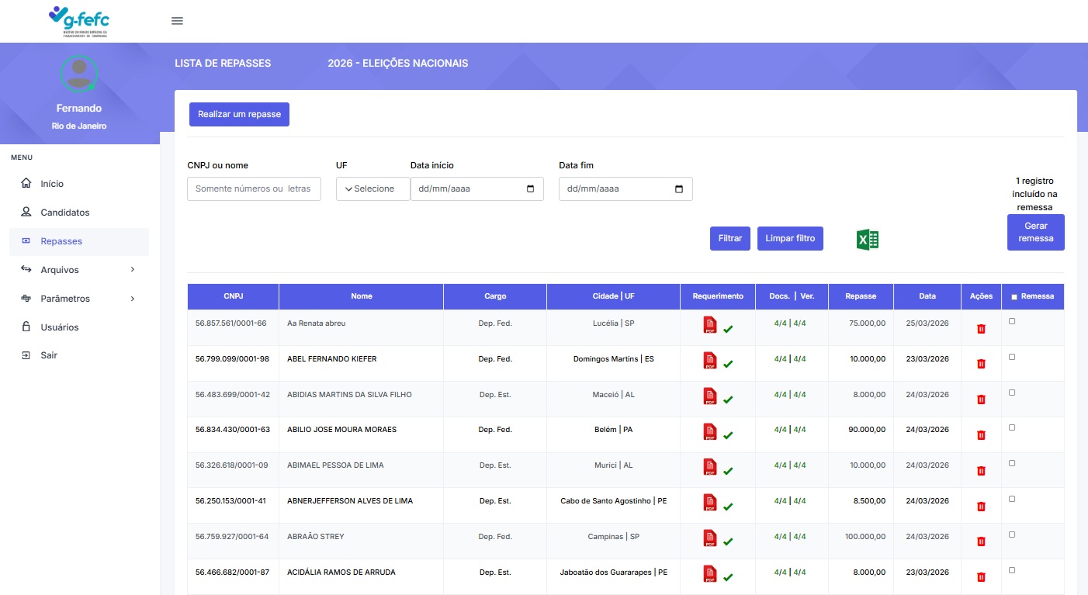
Task: Click trash icon for ABRAÃO STREY row
Action: point(981,541)
